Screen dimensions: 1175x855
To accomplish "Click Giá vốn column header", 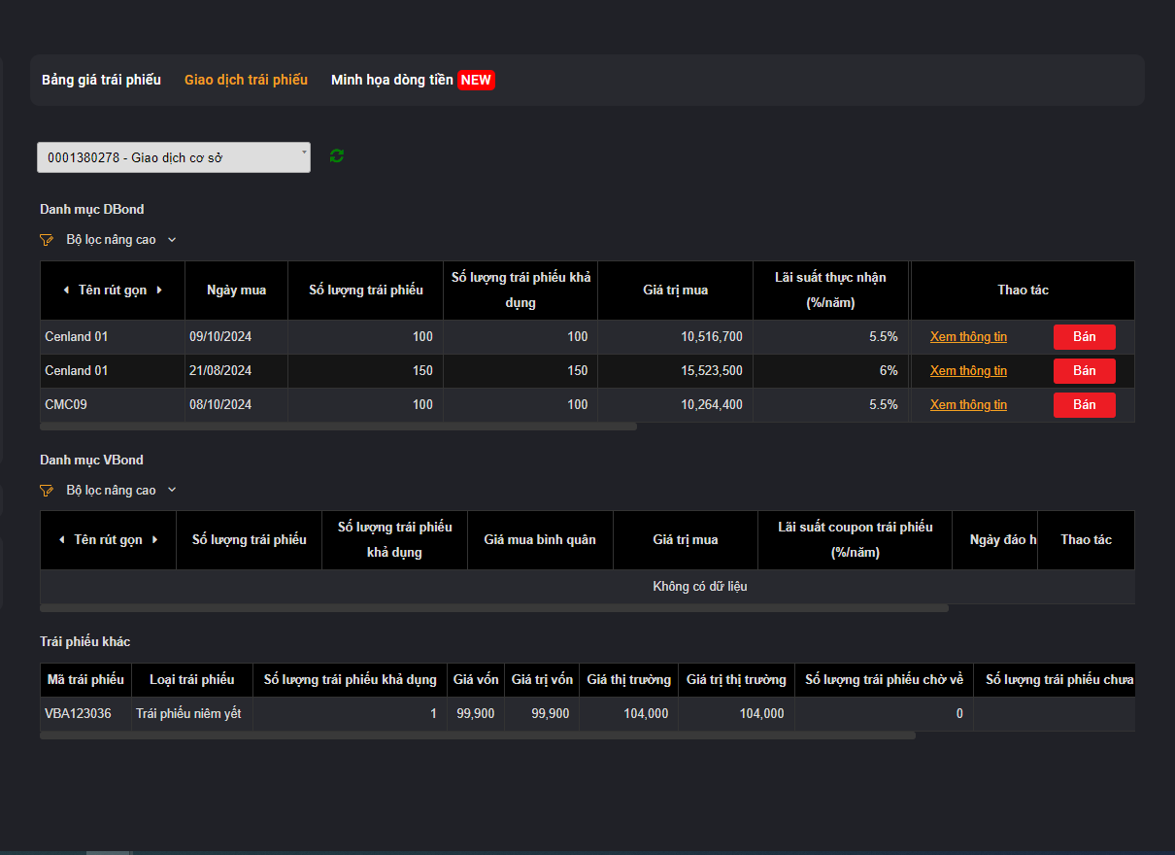I will point(476,680).
